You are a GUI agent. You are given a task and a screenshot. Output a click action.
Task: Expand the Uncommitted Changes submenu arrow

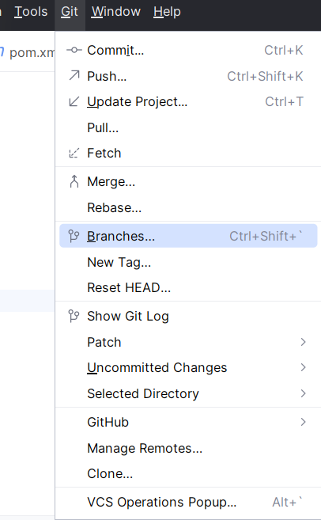303,367
